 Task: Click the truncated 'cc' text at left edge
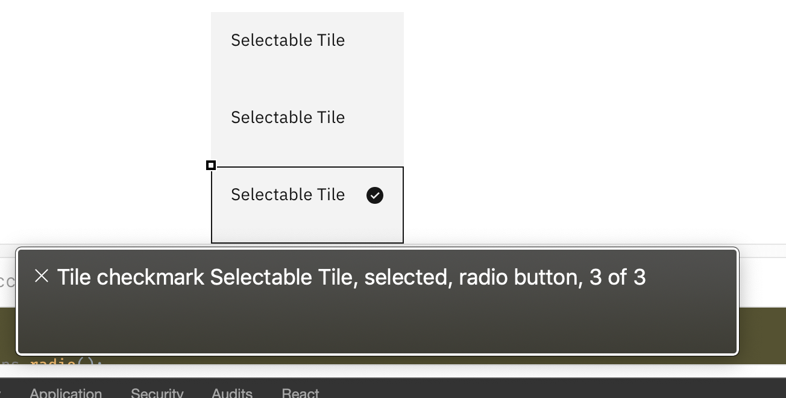coord(5,281)
